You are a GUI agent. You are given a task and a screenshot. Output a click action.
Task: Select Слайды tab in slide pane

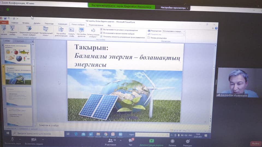coord(7,41)
